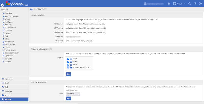Go to Signatures settings
204x104 pixels.
pyautogui.click(x=8, y=56)
